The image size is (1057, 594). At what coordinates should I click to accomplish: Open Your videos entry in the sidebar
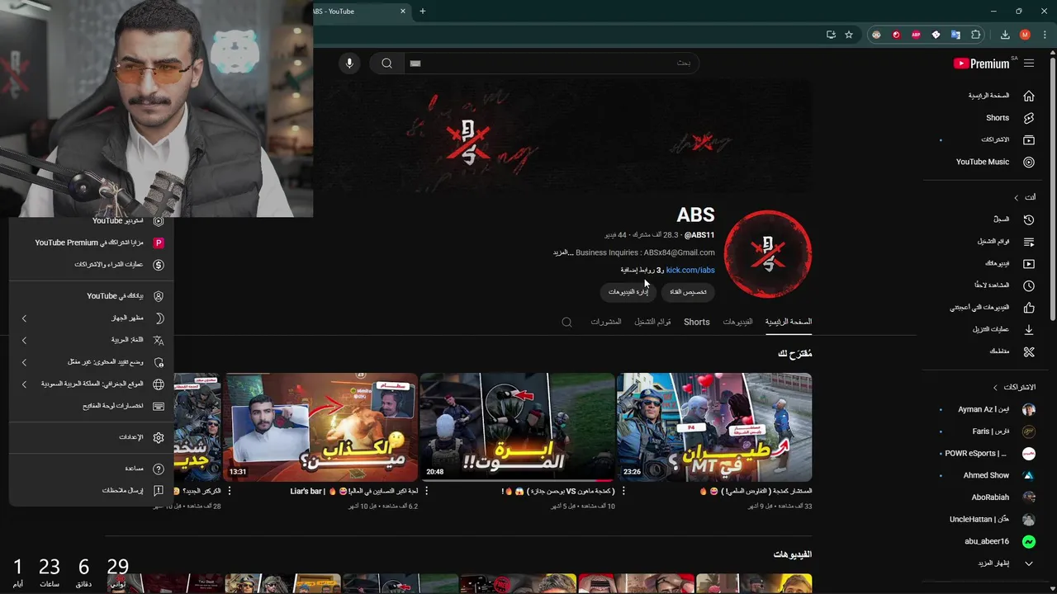(x=1010, y=264)
